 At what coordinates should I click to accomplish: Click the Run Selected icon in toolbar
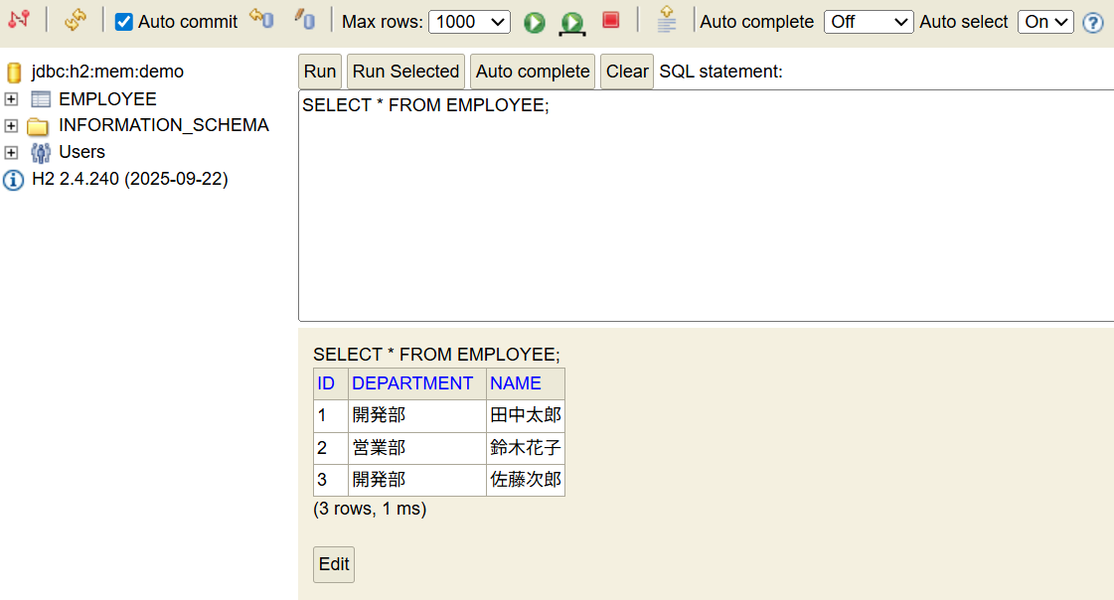pos(572,24)
